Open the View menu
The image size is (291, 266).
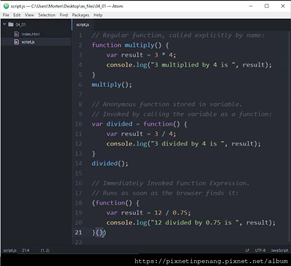click(29, 15)
